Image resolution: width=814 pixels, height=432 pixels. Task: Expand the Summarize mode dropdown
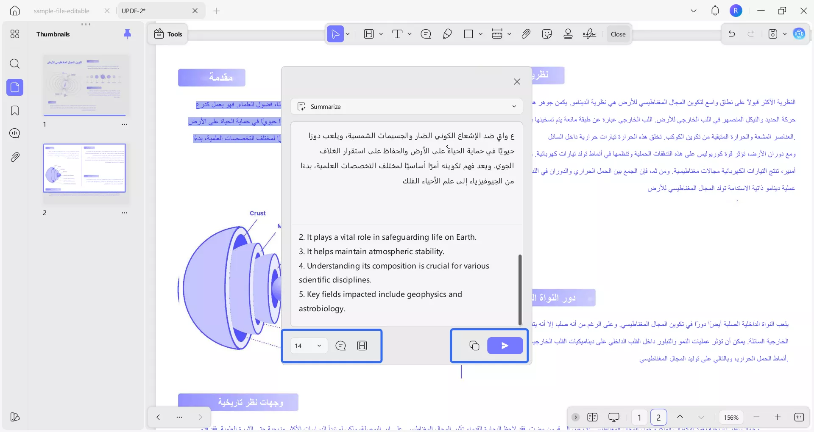(514, 106)
